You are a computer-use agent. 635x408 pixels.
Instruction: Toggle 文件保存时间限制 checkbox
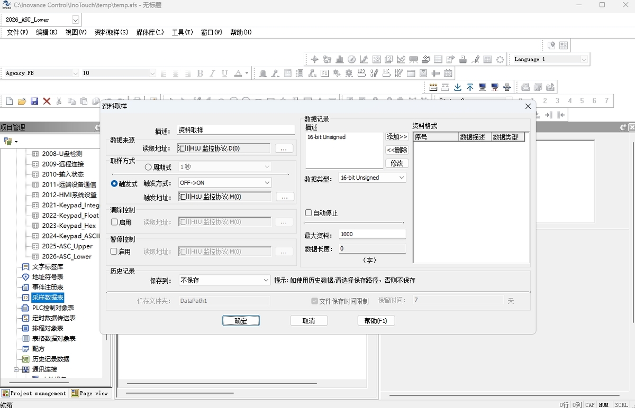click(314, 301)
